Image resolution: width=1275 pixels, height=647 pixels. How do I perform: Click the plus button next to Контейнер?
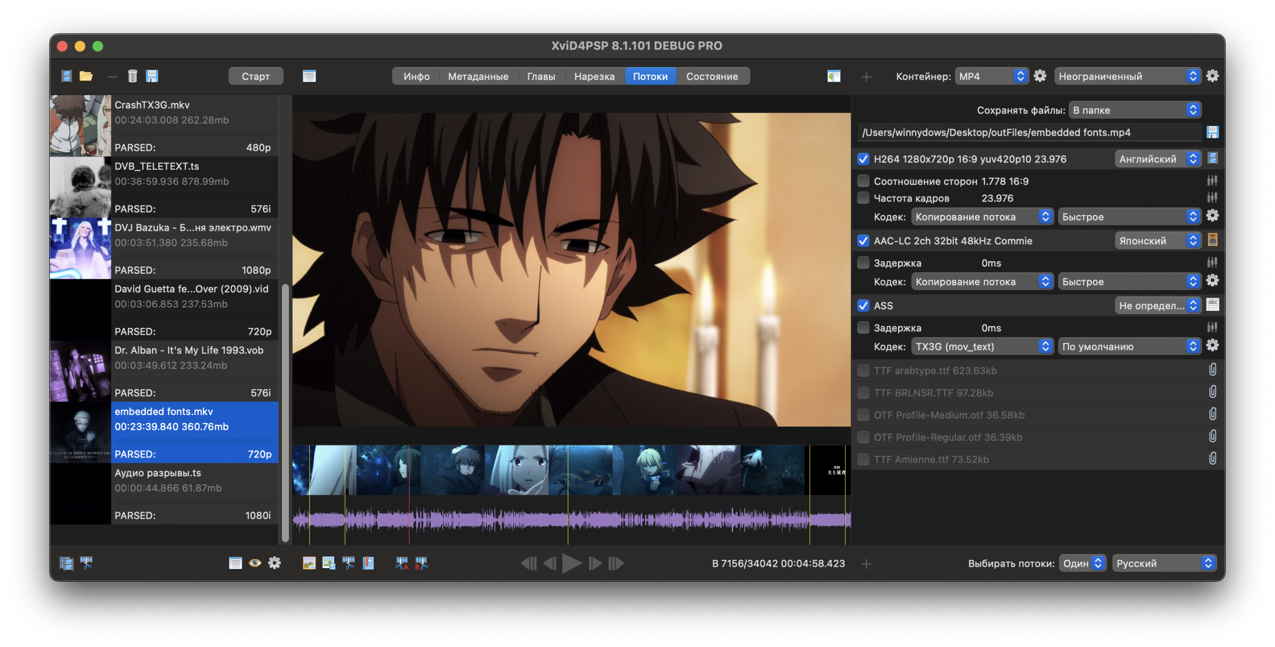866,76
